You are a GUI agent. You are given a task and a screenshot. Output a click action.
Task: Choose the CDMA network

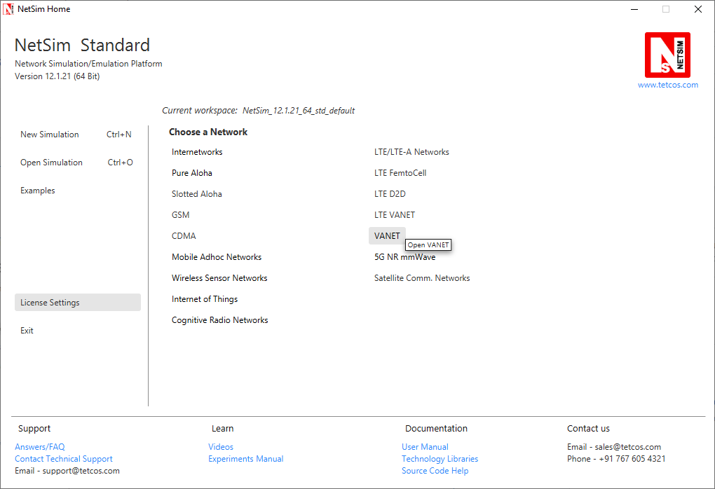coord(184,235)
